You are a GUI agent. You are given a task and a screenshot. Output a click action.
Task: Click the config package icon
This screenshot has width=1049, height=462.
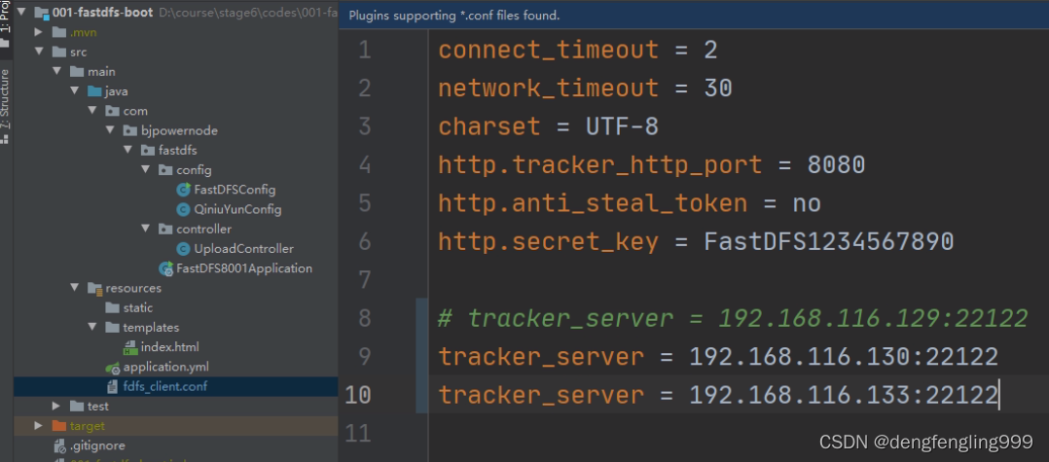(165, 170)
